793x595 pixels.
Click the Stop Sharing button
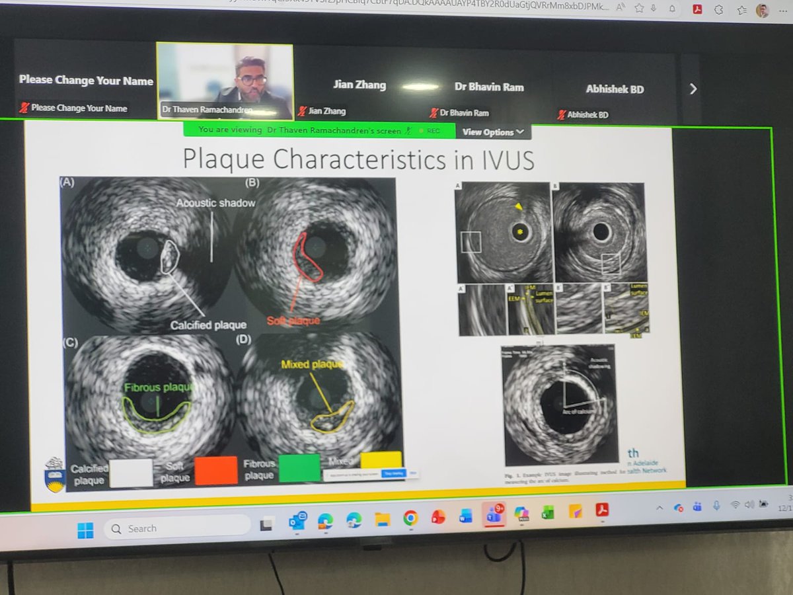click(x=393, y=473)
